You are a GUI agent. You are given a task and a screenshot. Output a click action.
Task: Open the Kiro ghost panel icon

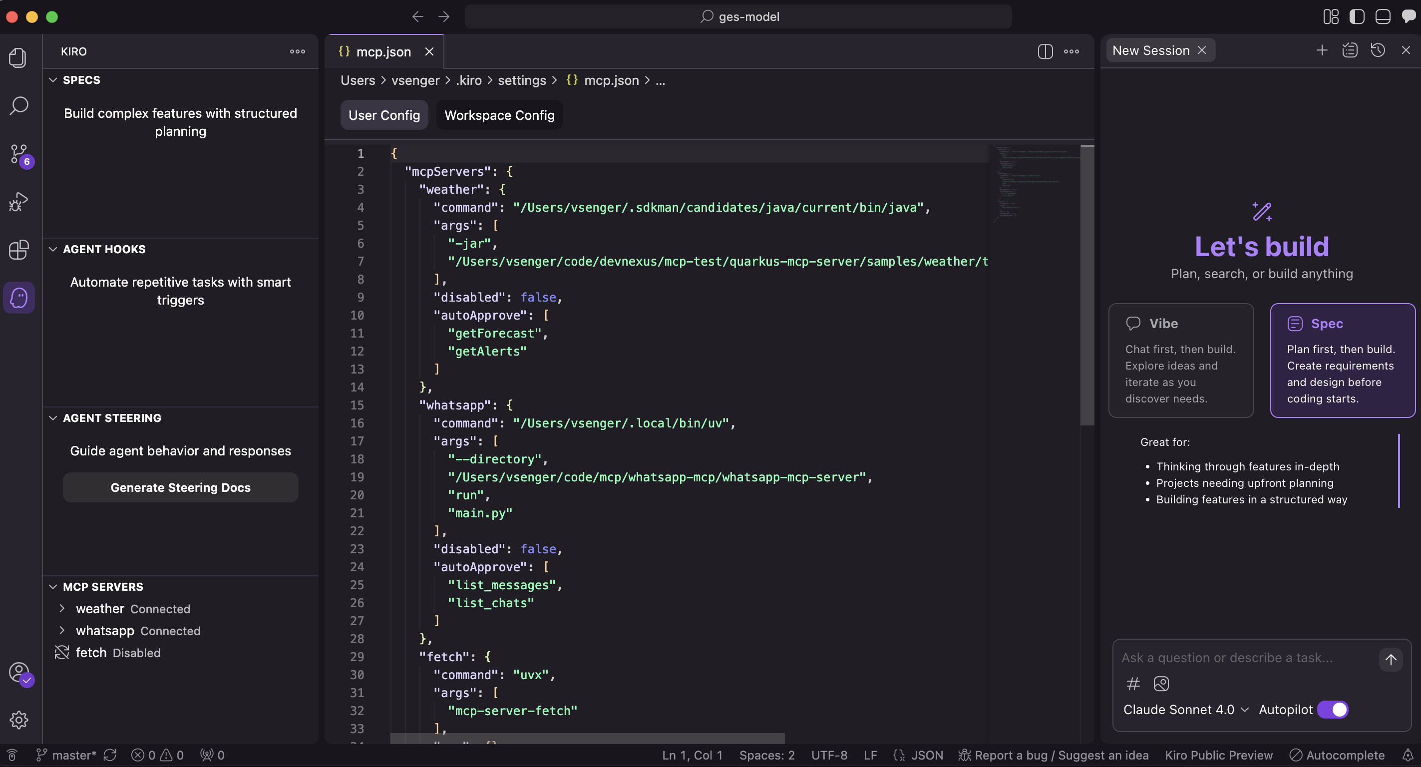coord(19,298)
